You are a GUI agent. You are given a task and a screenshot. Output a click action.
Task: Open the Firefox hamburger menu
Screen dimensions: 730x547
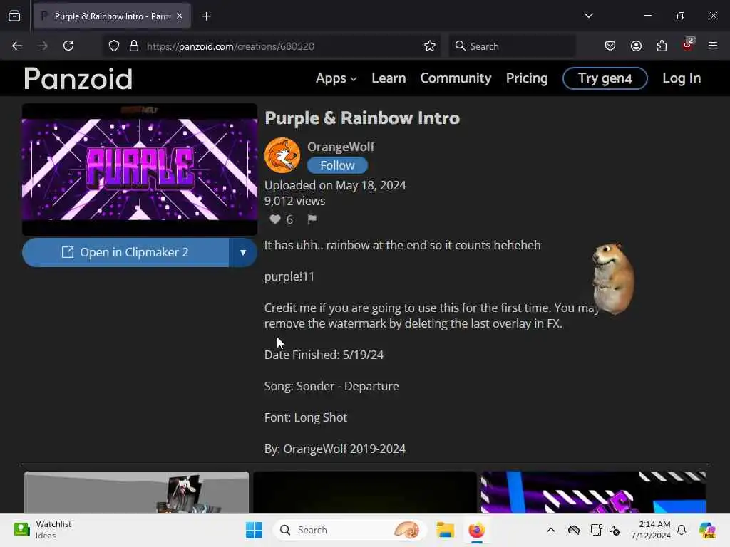tap(712, 46)
